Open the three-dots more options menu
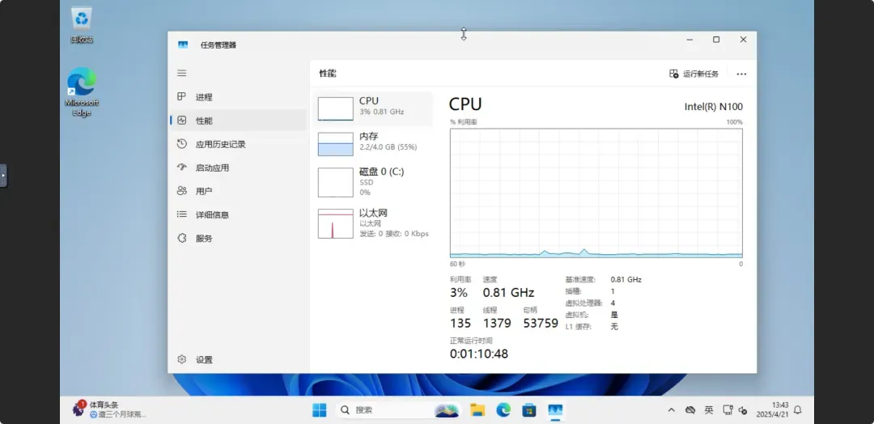874x424 pixels. coord(741,74)
